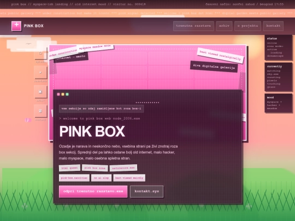Select the pink box zone tag
The image size is (295, 221).
tap(95, 168)
